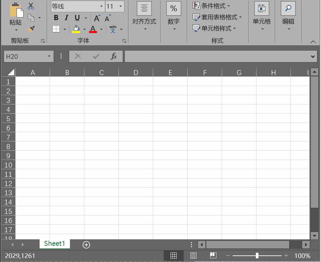Viewport: 321px width, 262px height.
Task: Increase font size with large A icon
Action: 97,18
